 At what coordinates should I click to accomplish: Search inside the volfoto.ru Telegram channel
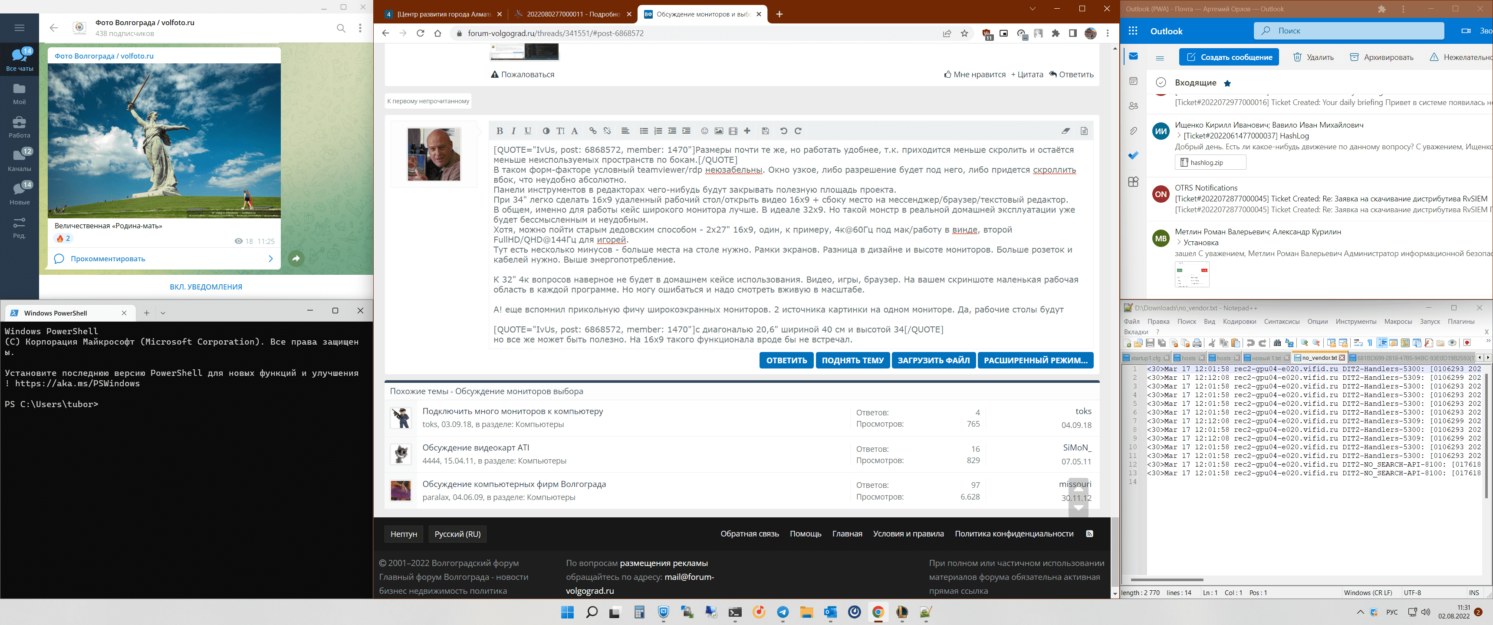point(341,28)
